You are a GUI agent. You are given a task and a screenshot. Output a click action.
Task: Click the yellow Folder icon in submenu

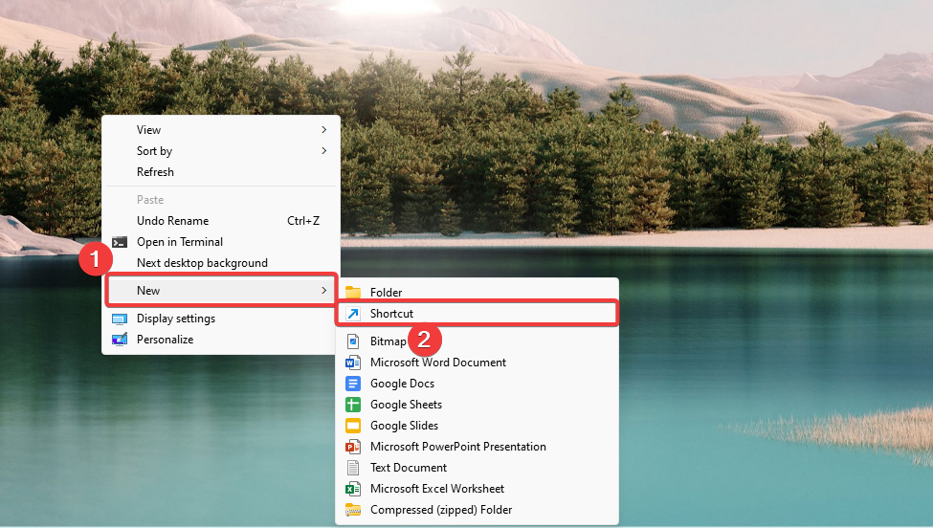[353, 292]
